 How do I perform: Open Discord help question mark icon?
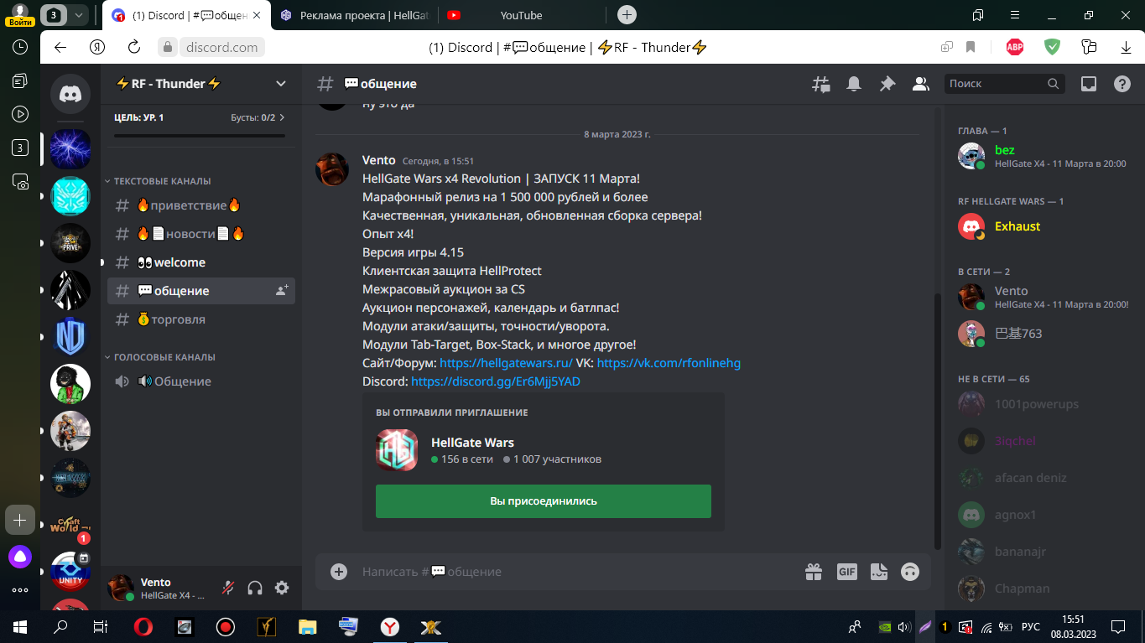click(1122, 84)
